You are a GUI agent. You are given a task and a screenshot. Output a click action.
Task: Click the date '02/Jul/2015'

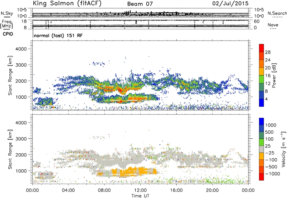tap(230, 4)
